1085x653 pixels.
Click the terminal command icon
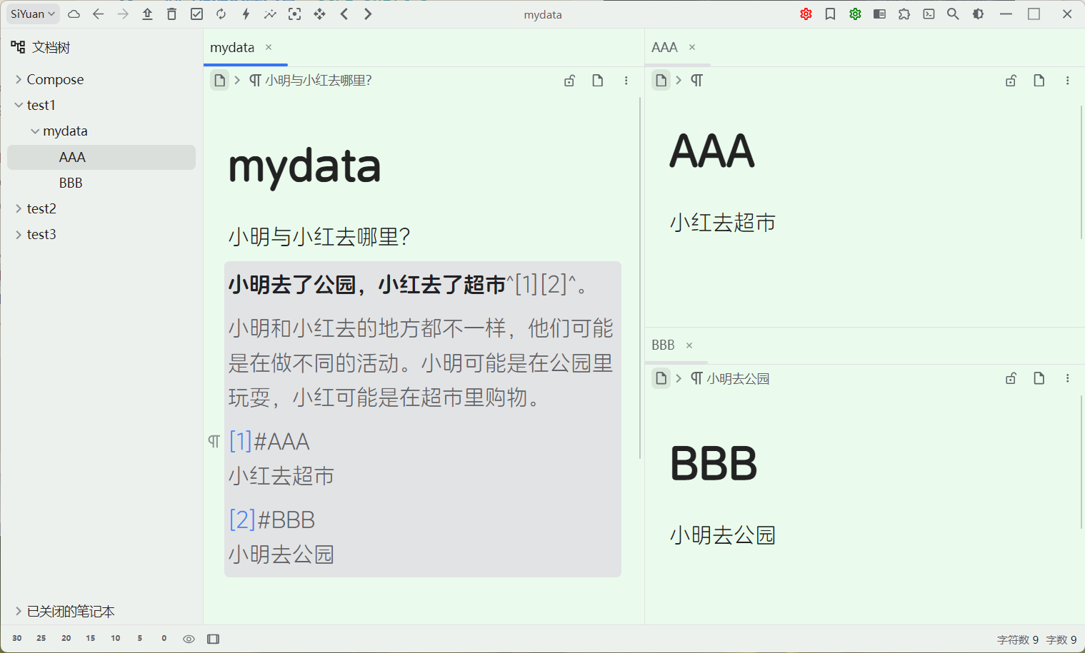pyautogui.click(x=929, y=14)
